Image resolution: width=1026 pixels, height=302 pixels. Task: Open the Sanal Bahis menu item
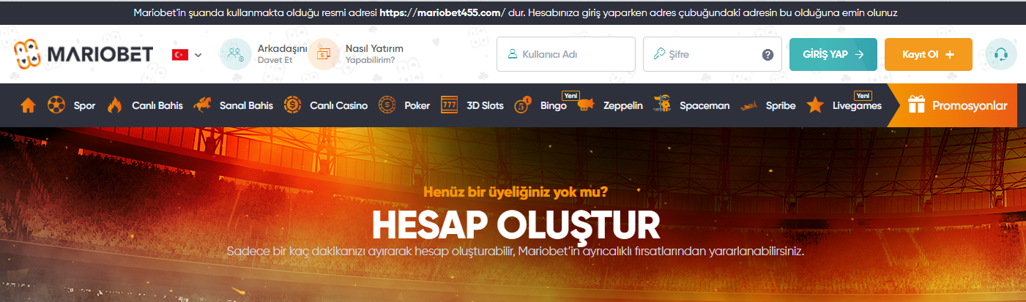(x=246, y=105)
